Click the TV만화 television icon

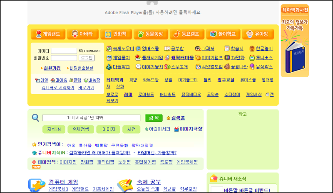point(227,58)
